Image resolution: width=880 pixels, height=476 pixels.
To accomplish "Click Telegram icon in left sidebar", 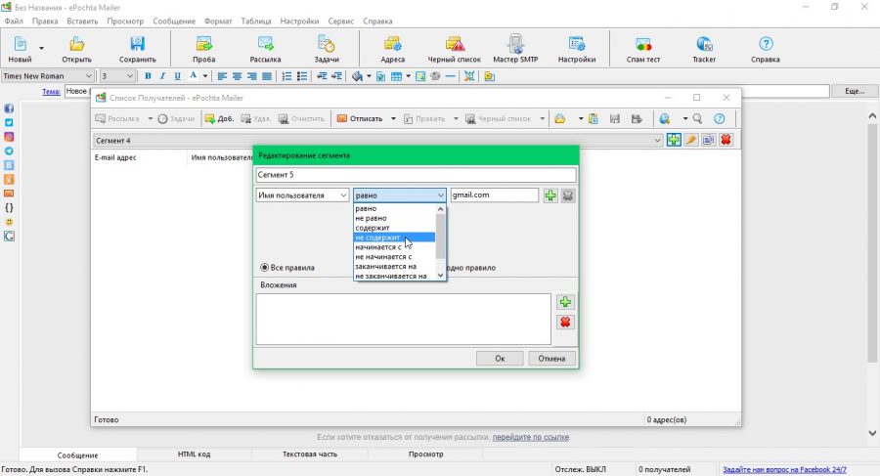I will click(x=9, y=151).
